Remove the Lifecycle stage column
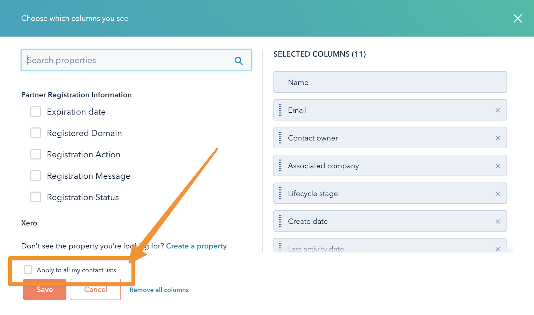 click(x=498, y=194)
